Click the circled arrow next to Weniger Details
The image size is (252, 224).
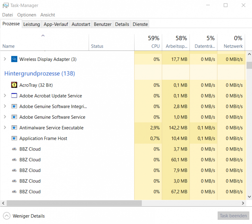pos(7,216)
